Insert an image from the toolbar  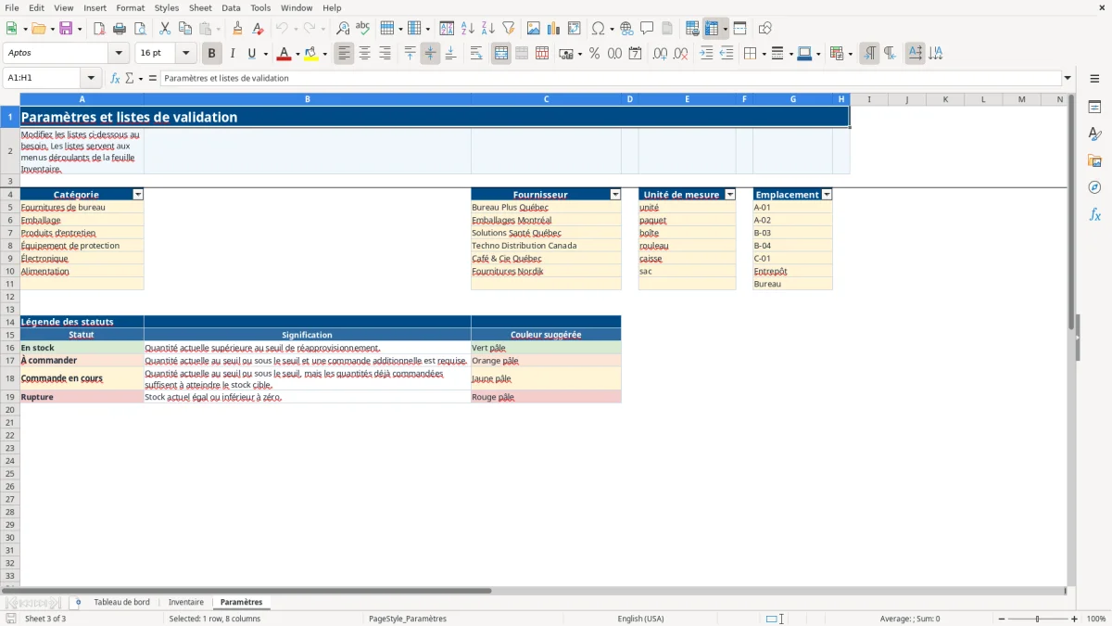click(534, 29)
